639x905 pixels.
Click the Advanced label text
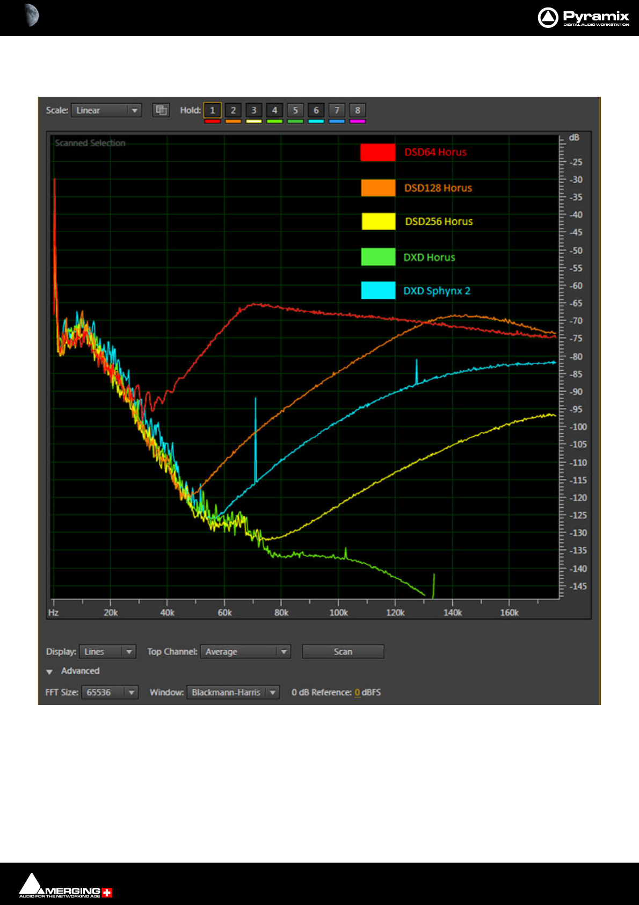(80, 671)
